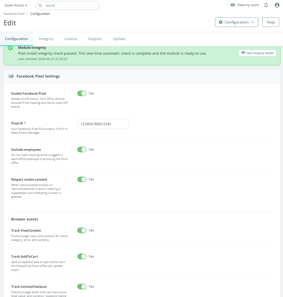Click View integrity details button
Image resolution: width=283 pixels, height=297 pixels.
pos(258,53)
